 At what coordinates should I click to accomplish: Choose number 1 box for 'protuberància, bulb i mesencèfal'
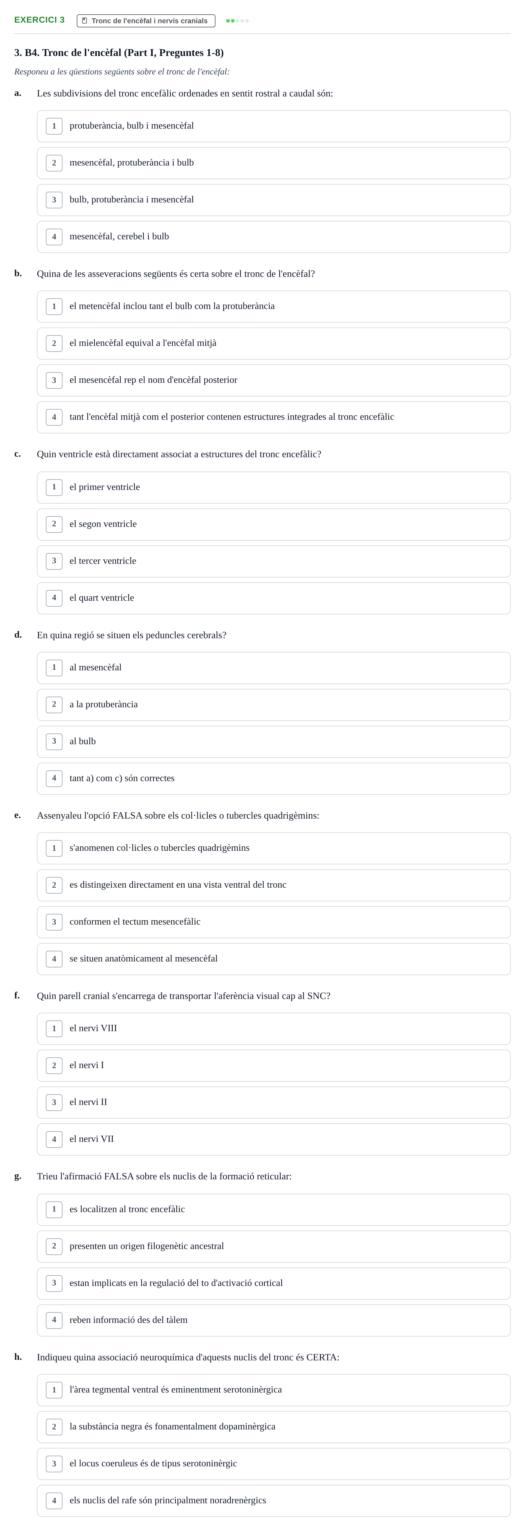(x=54, y=126)
